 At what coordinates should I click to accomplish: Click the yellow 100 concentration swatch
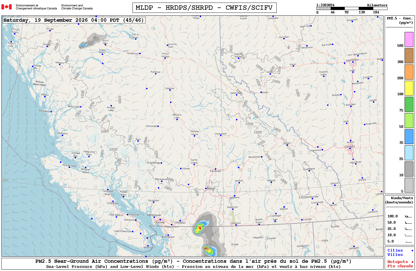click(x=409, y=88)
